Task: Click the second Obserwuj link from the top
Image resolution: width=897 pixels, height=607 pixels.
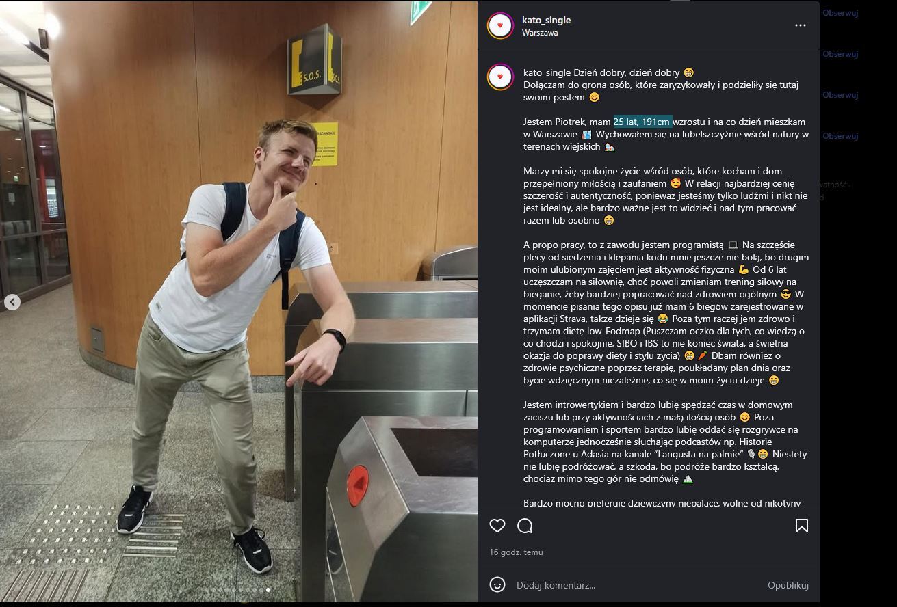Action: point(840,54)
